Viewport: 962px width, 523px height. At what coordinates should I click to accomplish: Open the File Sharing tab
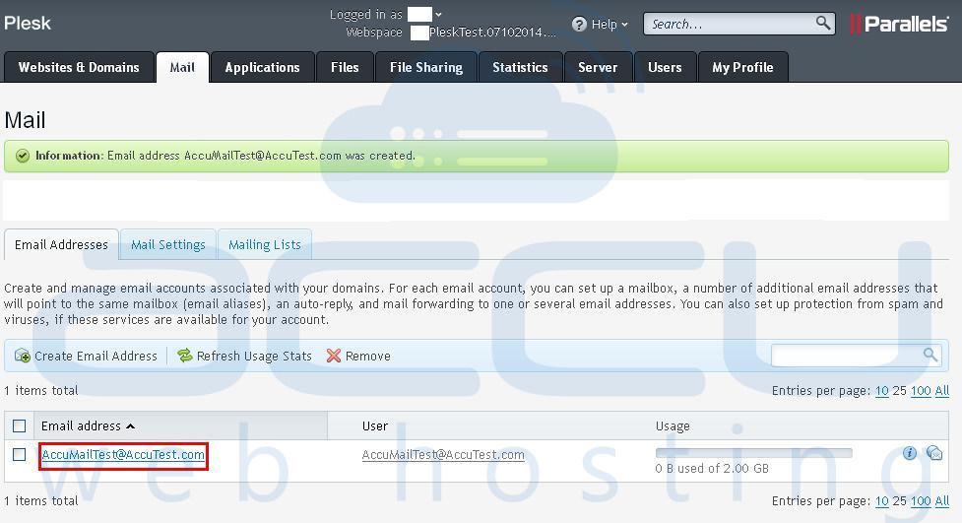pos(426,67)
